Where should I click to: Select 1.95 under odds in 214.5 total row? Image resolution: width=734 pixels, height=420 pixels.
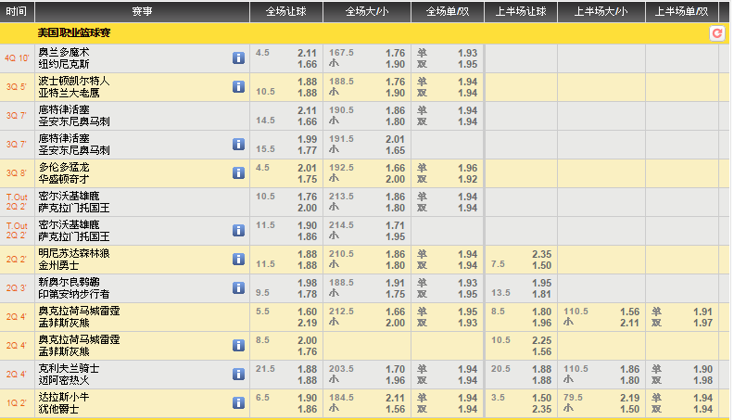[395, 236]
